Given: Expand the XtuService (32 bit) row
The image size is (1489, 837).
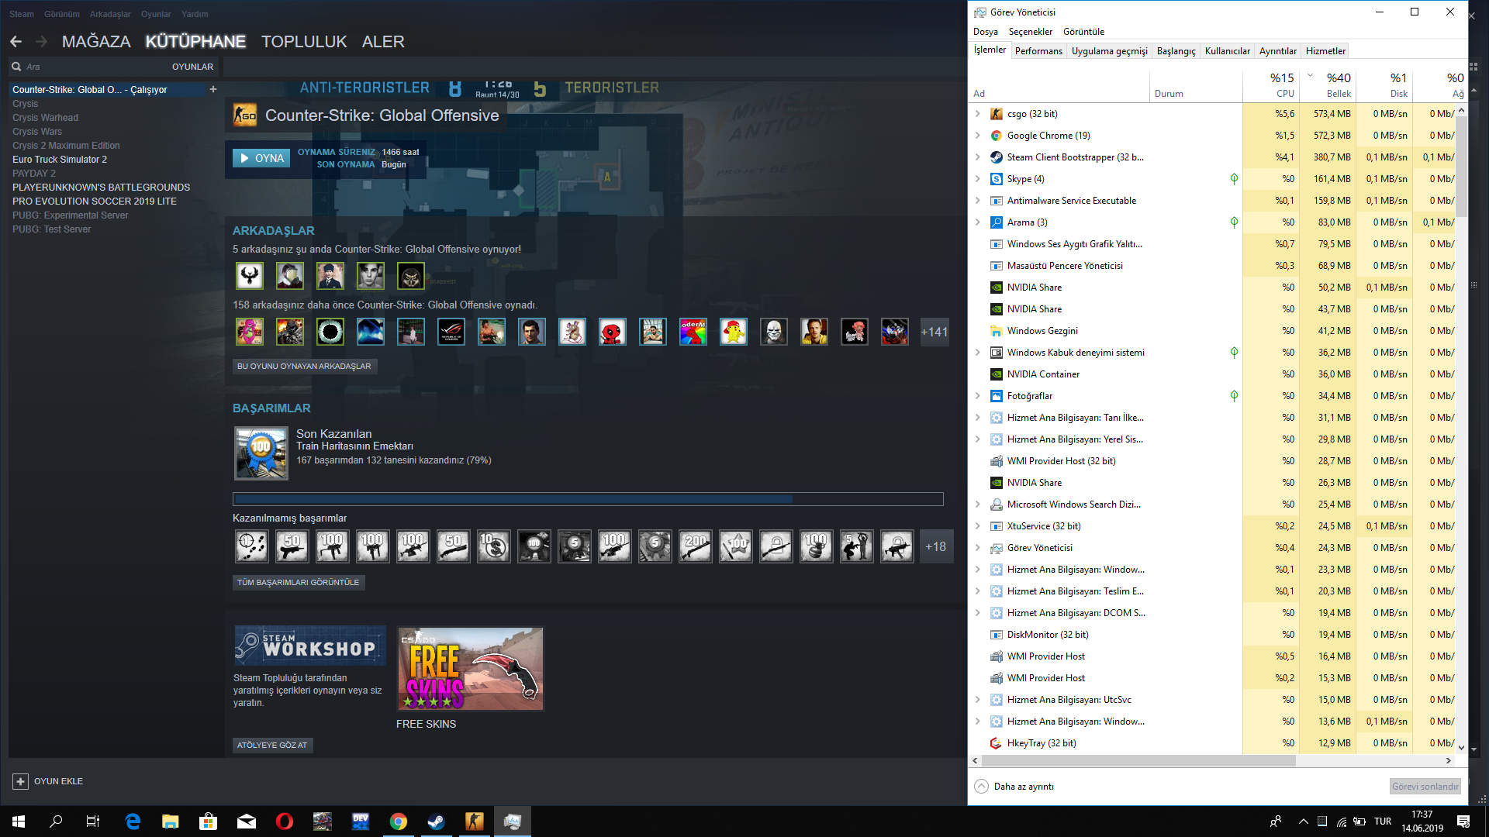Looking at the screenshot, I should pyautogui.click(x=977, y=526).
